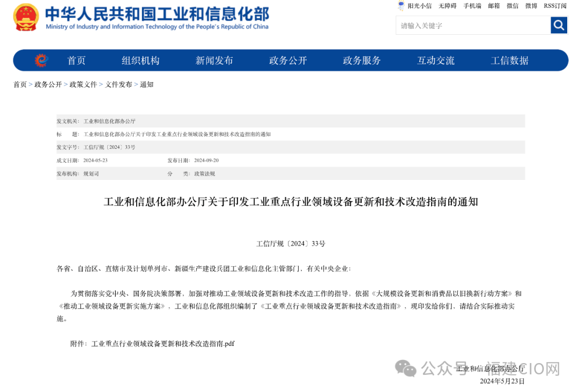Image resolution: width=579 pixels, height=392 pixels.
Task: Click 政策文件 in the breadcrumb trail
Action: pyautogui.click(x=83, y=85)
